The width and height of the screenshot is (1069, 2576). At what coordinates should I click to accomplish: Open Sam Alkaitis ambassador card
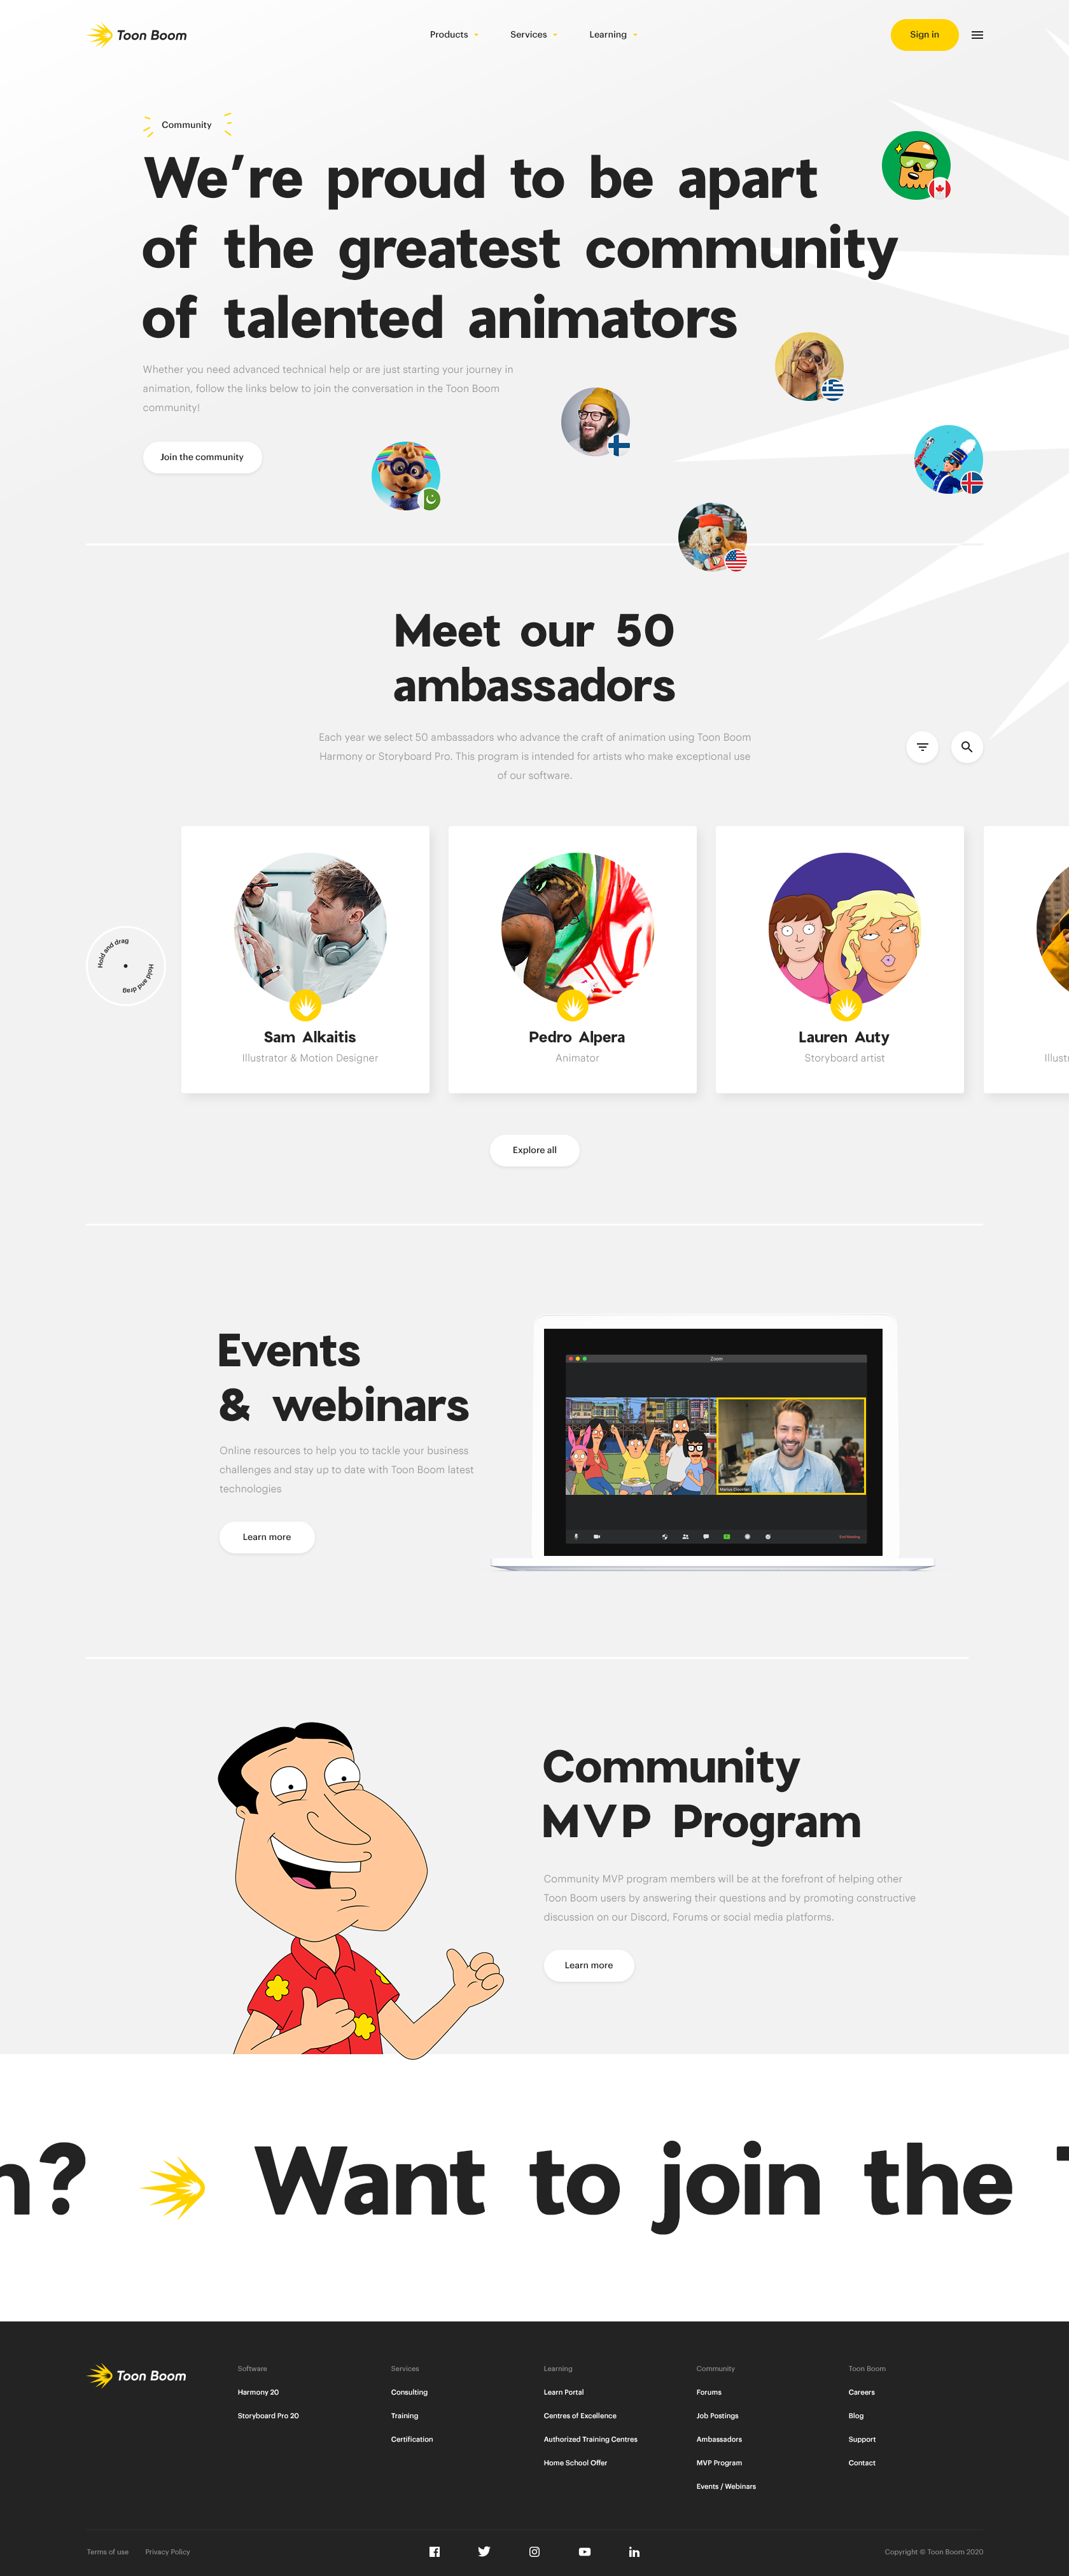pos(305,959)
